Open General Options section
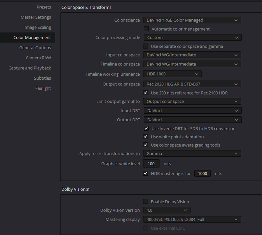The height and width of the screenshot is (235, 262). click(x=35, y=48)
